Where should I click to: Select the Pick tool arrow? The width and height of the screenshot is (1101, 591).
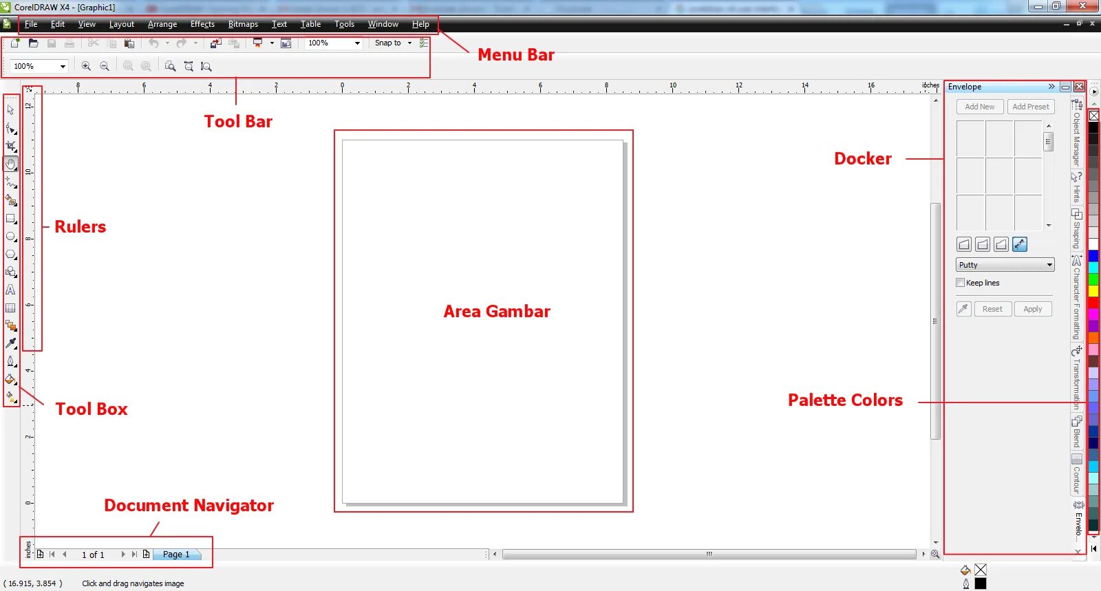pyautogui.click(x=10, y=110)
